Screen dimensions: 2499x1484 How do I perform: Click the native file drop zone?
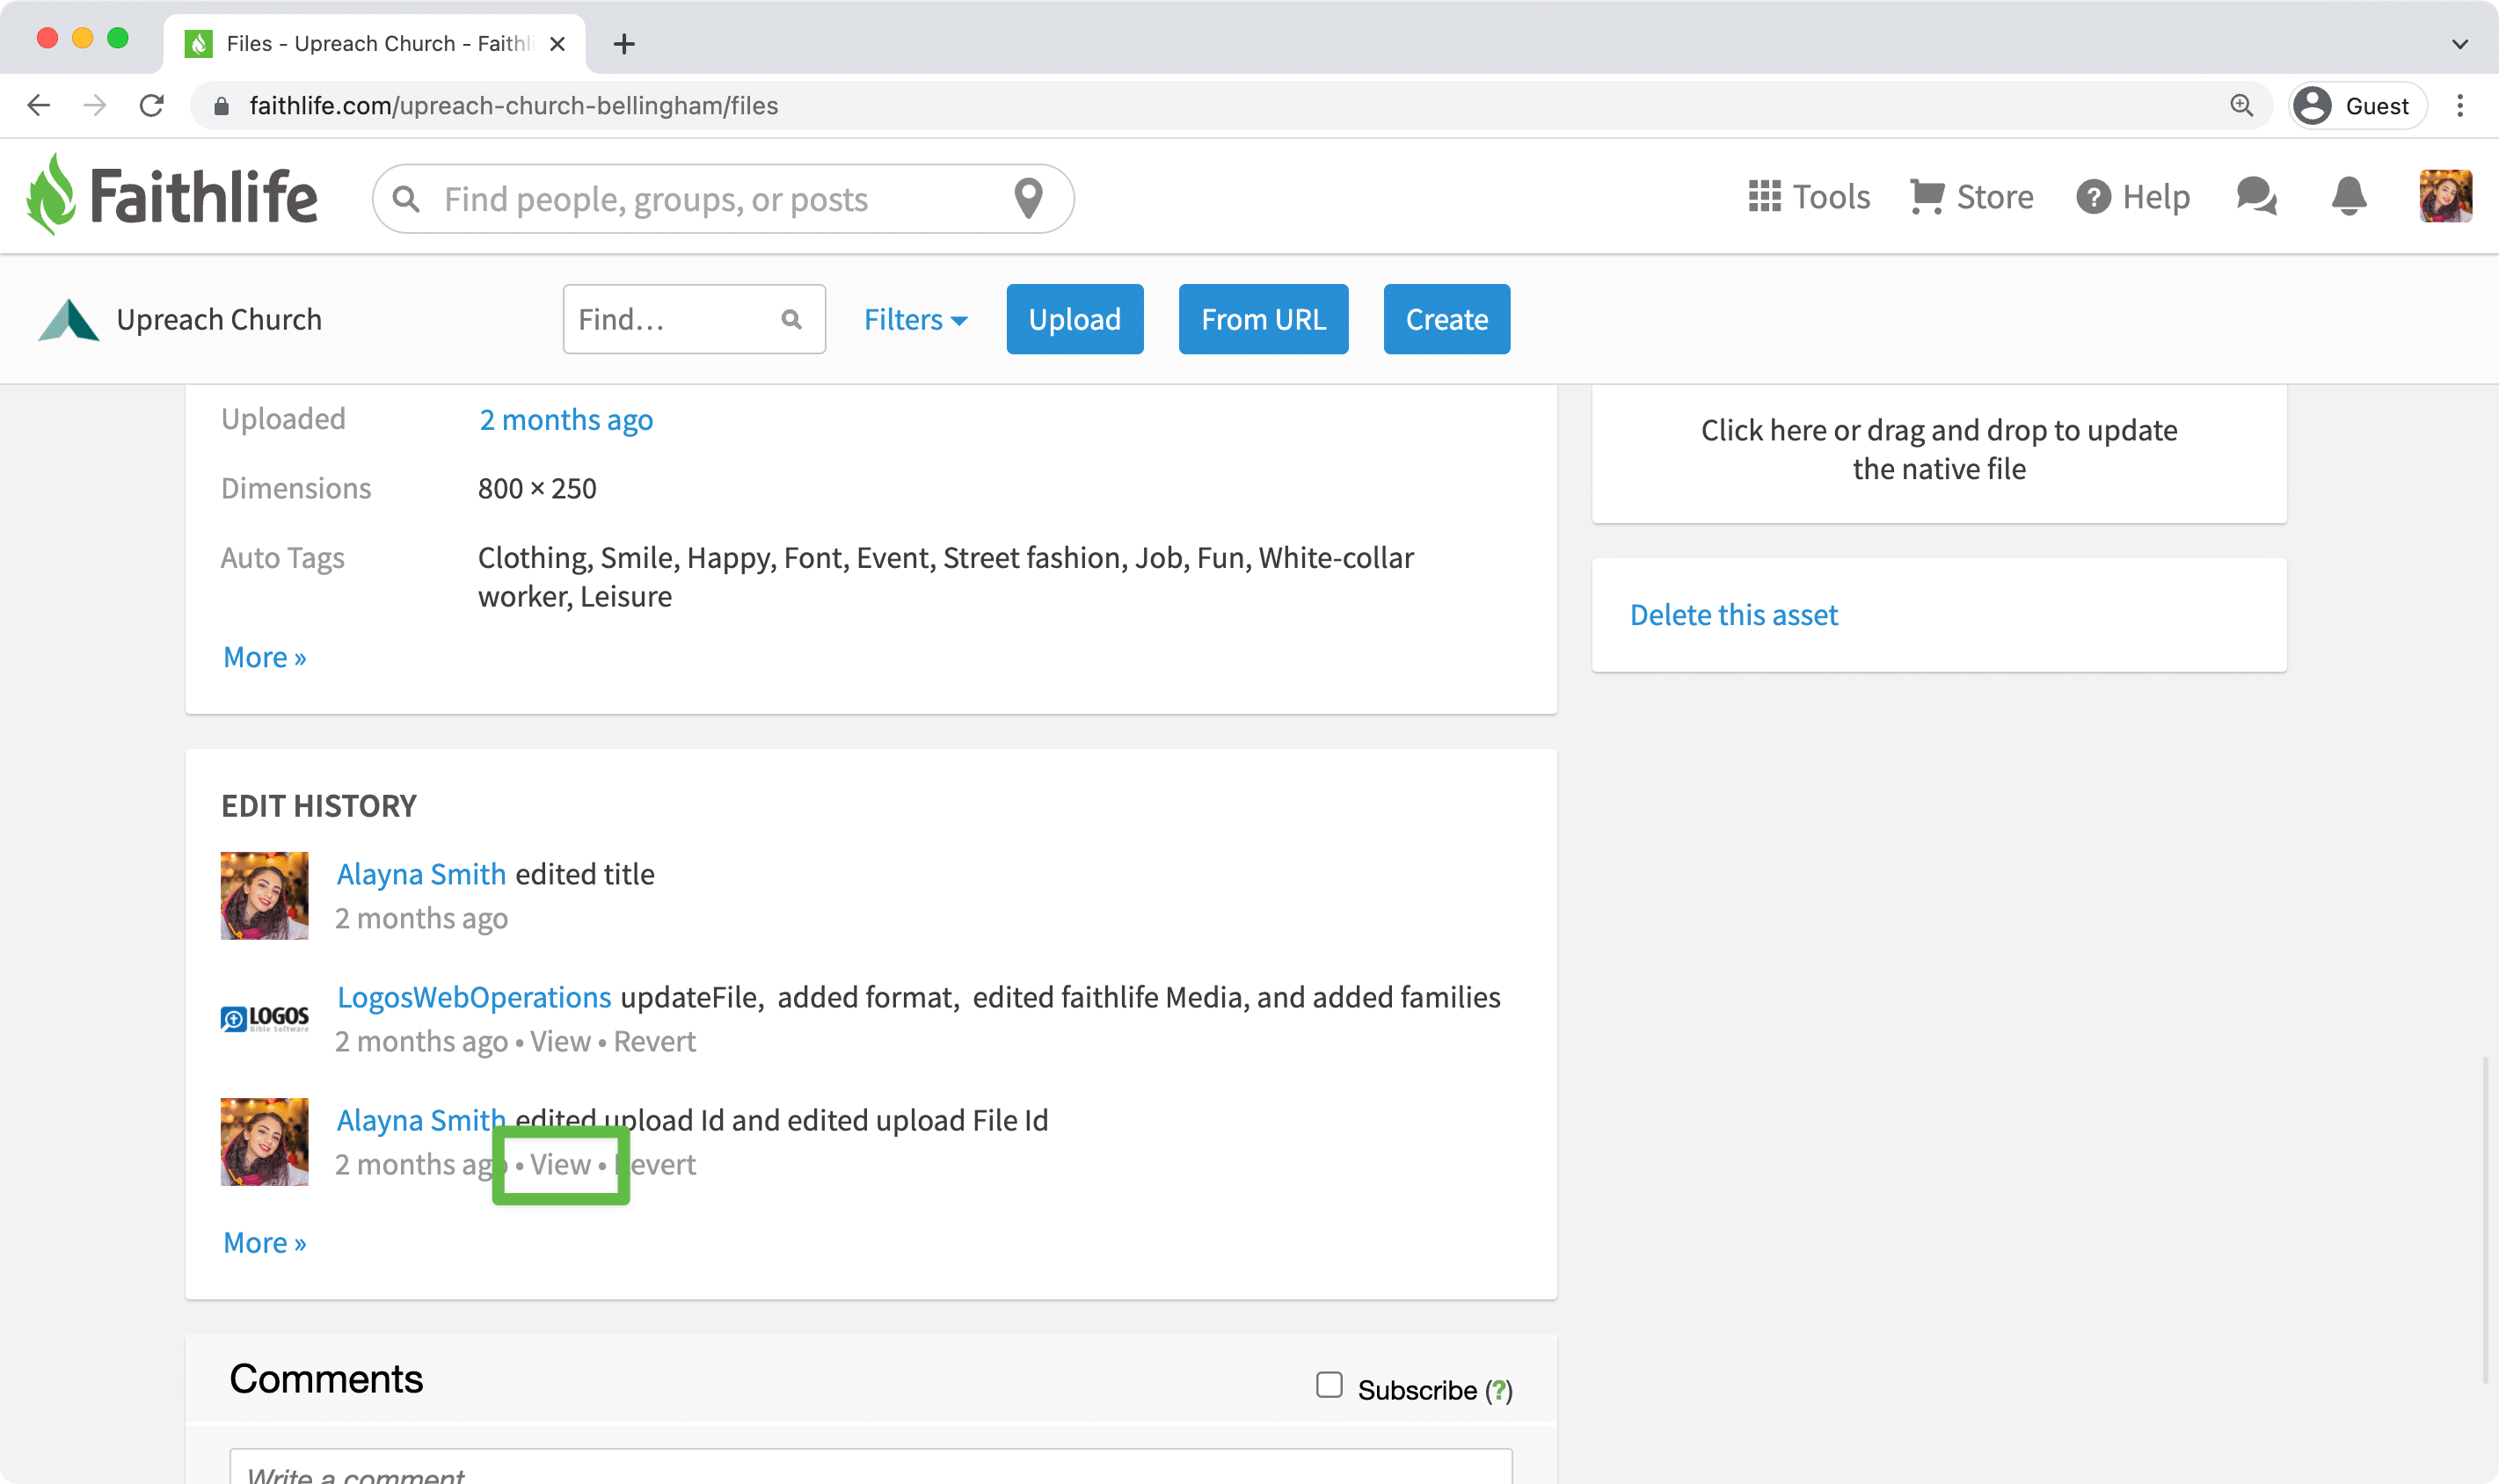1939,450
